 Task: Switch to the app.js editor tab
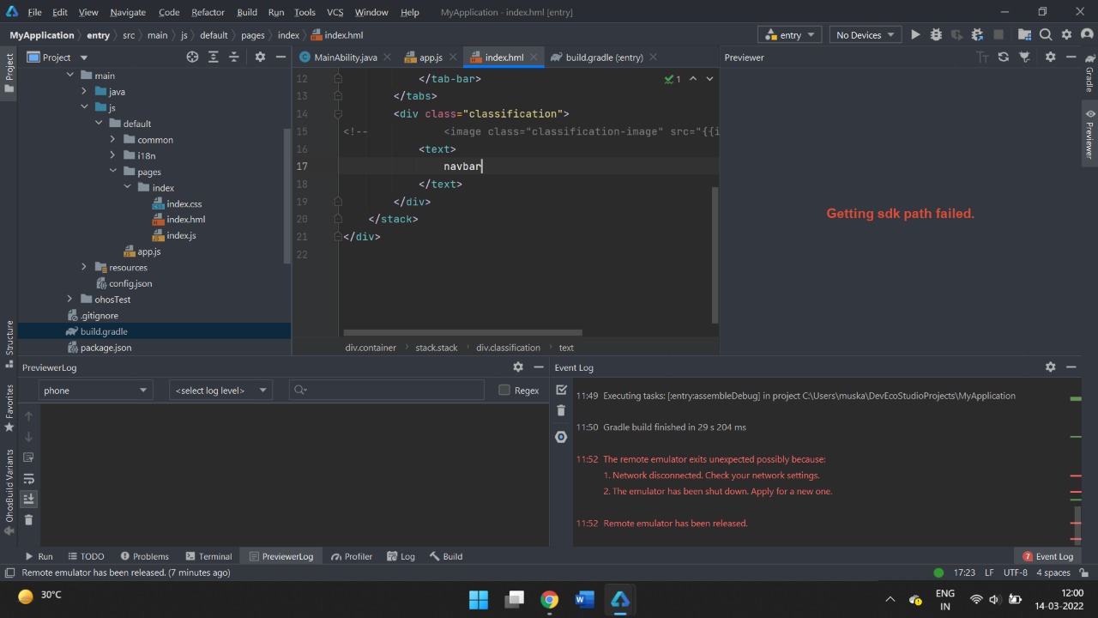pos(430,58)
